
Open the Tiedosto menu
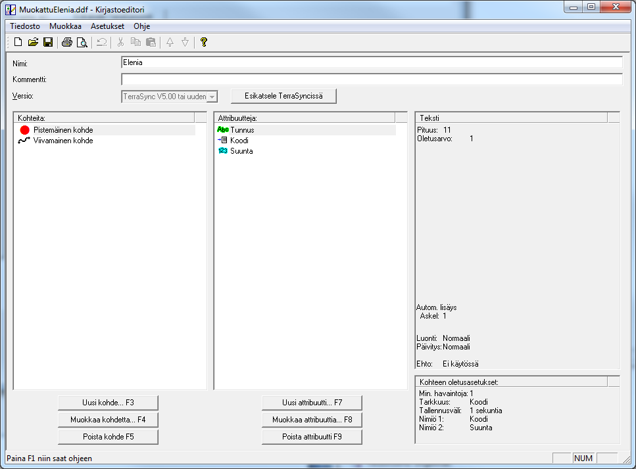(x=25, y=26)
